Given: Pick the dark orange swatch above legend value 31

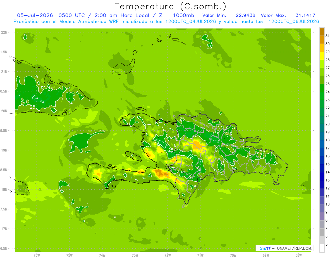Looking at the screenshot, I should tap(322, 32).
